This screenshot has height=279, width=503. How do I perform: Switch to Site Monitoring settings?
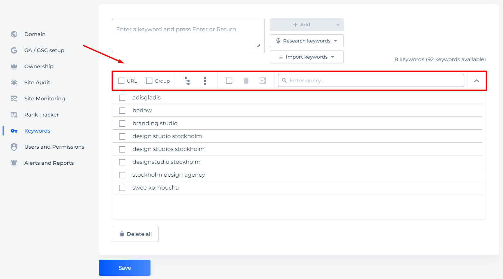45,98
